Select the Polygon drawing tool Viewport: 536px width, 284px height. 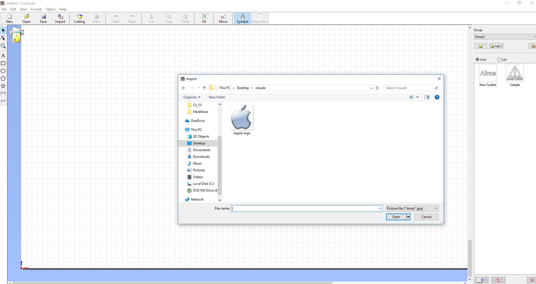click(3, 78)
